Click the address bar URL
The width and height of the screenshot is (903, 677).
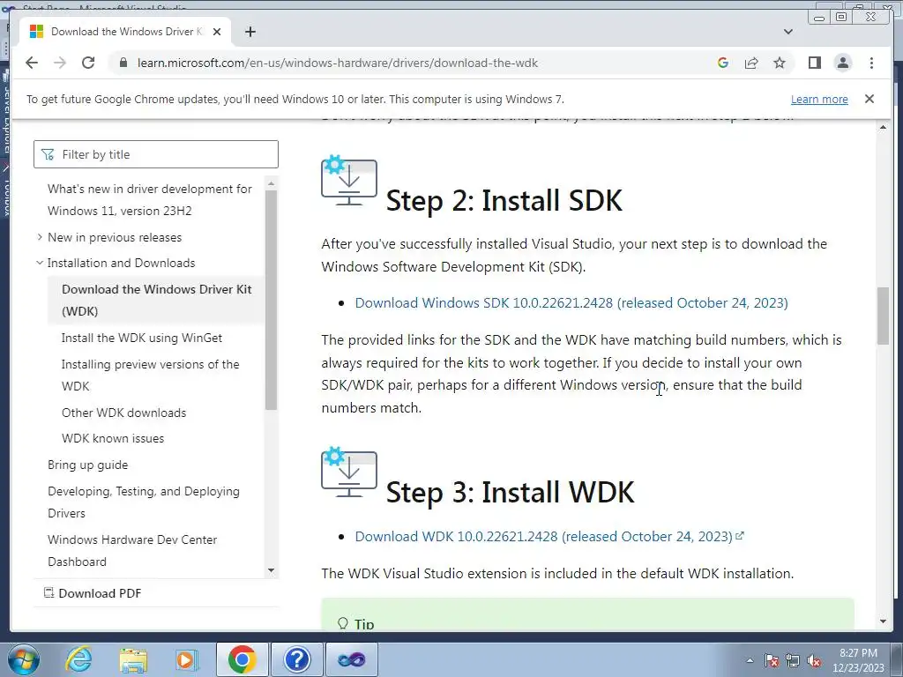(x=338, y=63)
